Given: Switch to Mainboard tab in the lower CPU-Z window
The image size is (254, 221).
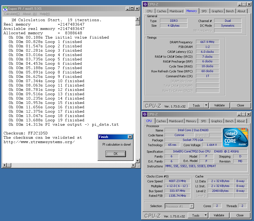Looking at the screenshot, I should point(176,121).
